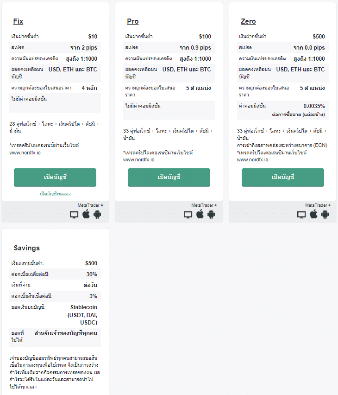Click the Android icon under Zero account
The width and height of the screenshot is (338, 395).
click(x=325, y=214)
